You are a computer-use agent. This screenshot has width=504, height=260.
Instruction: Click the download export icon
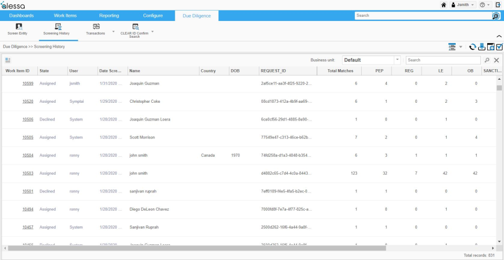coord(481,47)
